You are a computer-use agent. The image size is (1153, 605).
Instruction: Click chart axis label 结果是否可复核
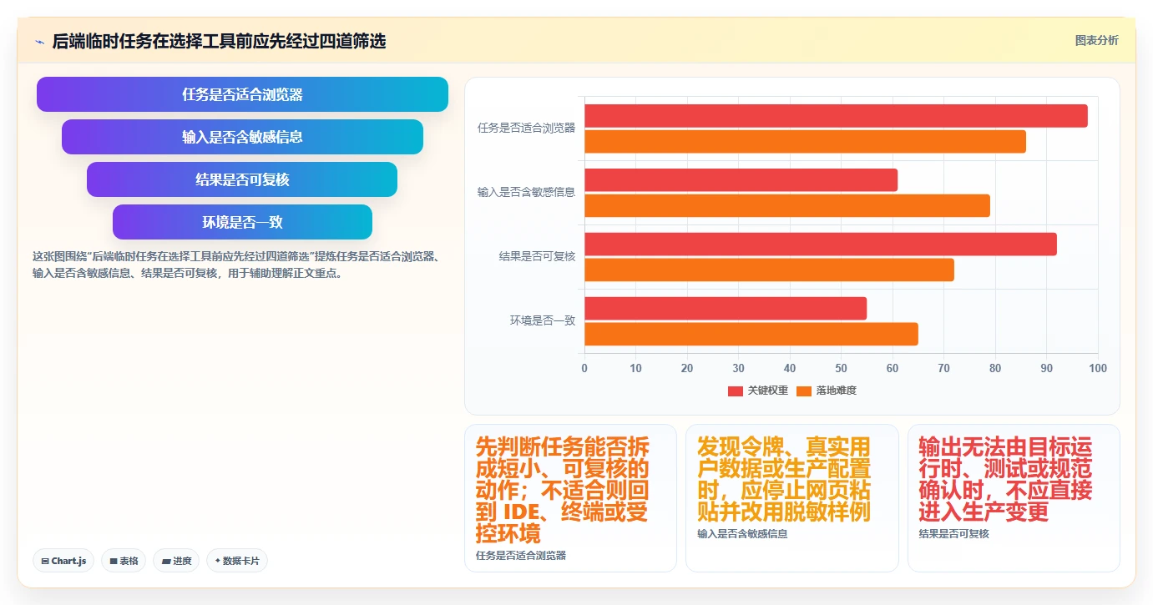[x=537, y=257]
